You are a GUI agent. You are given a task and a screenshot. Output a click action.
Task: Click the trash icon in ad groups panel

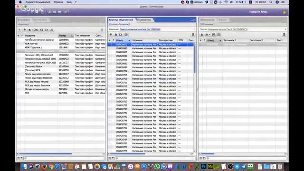193,35
